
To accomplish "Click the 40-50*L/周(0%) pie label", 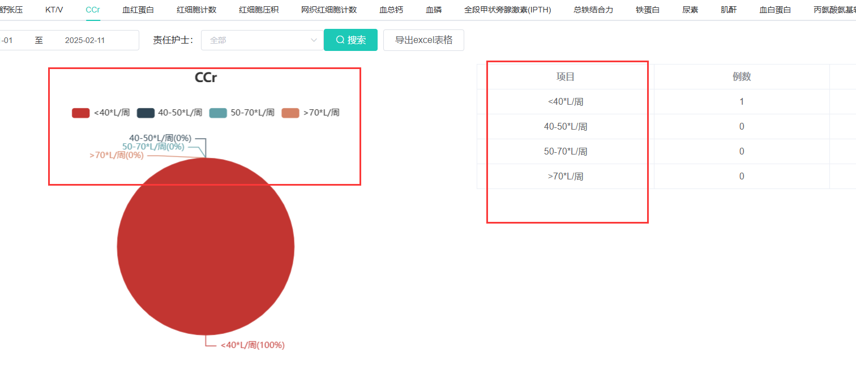I will click(160, 138).
